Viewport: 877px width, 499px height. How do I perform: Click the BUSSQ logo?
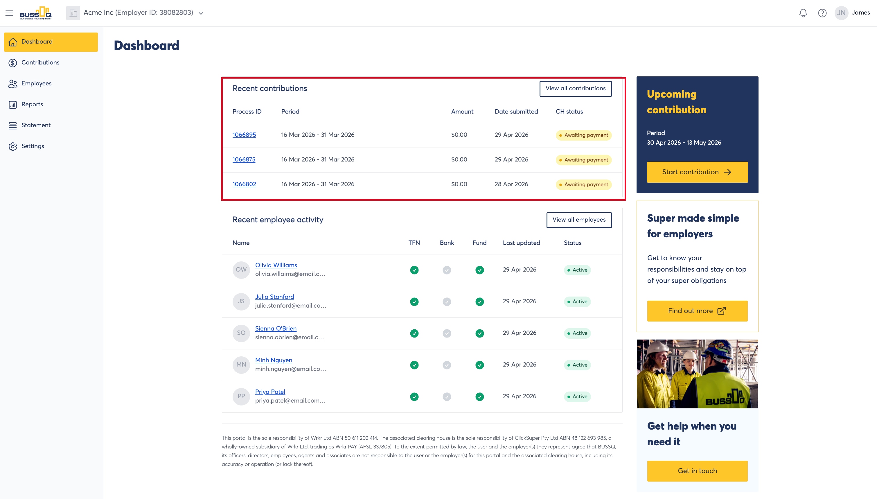36,13
